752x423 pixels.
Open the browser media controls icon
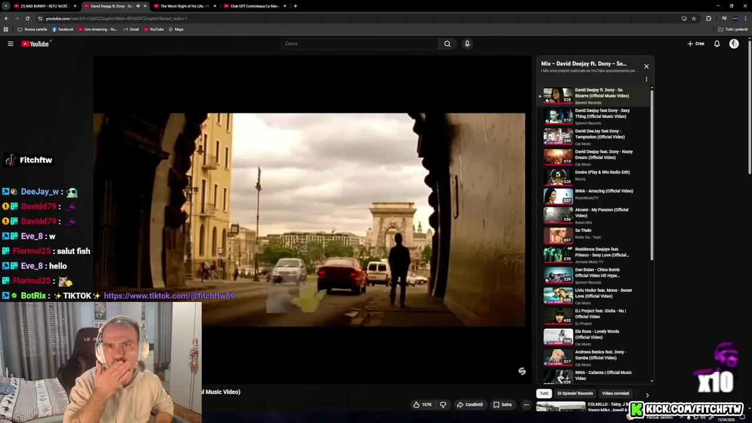[724, 18]
